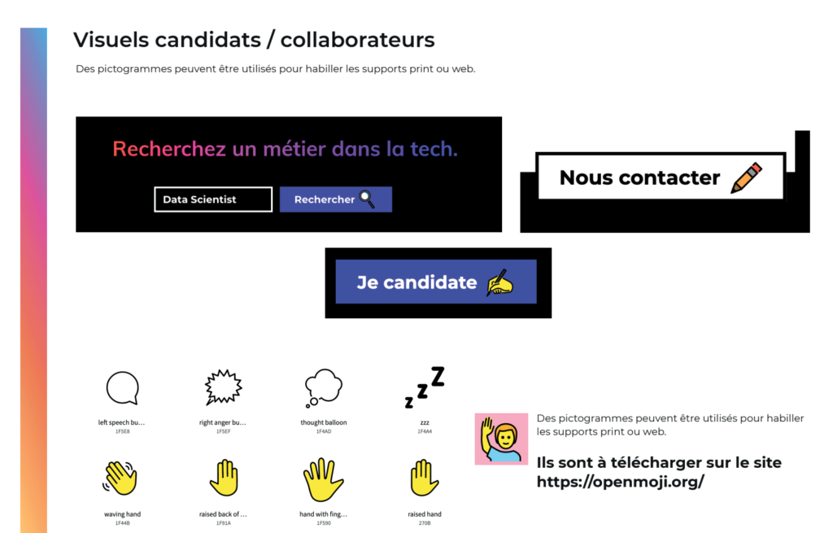This screenshot has height=533, width=833.
Task: Click the zzz sleep icon
Action: pyautogui.click(x=425, y=387)
